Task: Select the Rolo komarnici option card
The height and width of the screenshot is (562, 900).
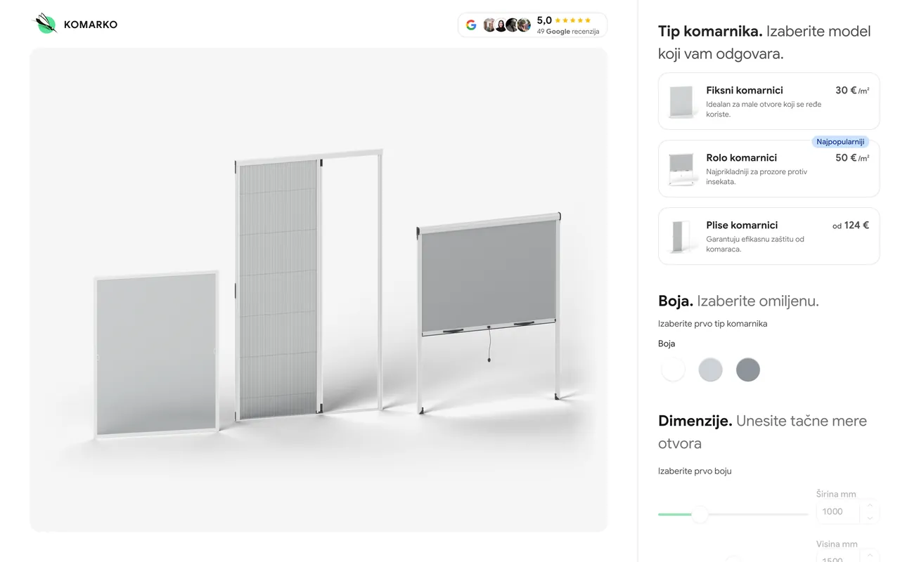Action: click(769, 169)
